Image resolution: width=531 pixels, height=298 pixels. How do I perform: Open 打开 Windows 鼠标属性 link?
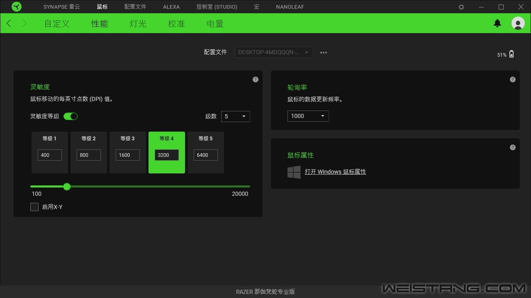point(335,172)
